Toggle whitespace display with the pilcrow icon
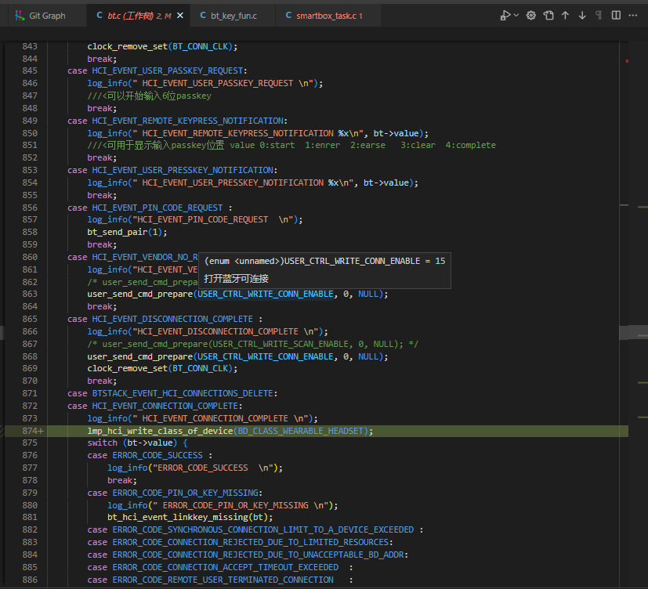Image resolution: width=648 pixels, height=589 pixels. point(599,16)
